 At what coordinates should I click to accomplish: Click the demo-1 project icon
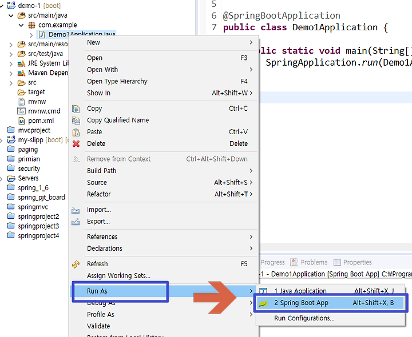click(11, 5)
